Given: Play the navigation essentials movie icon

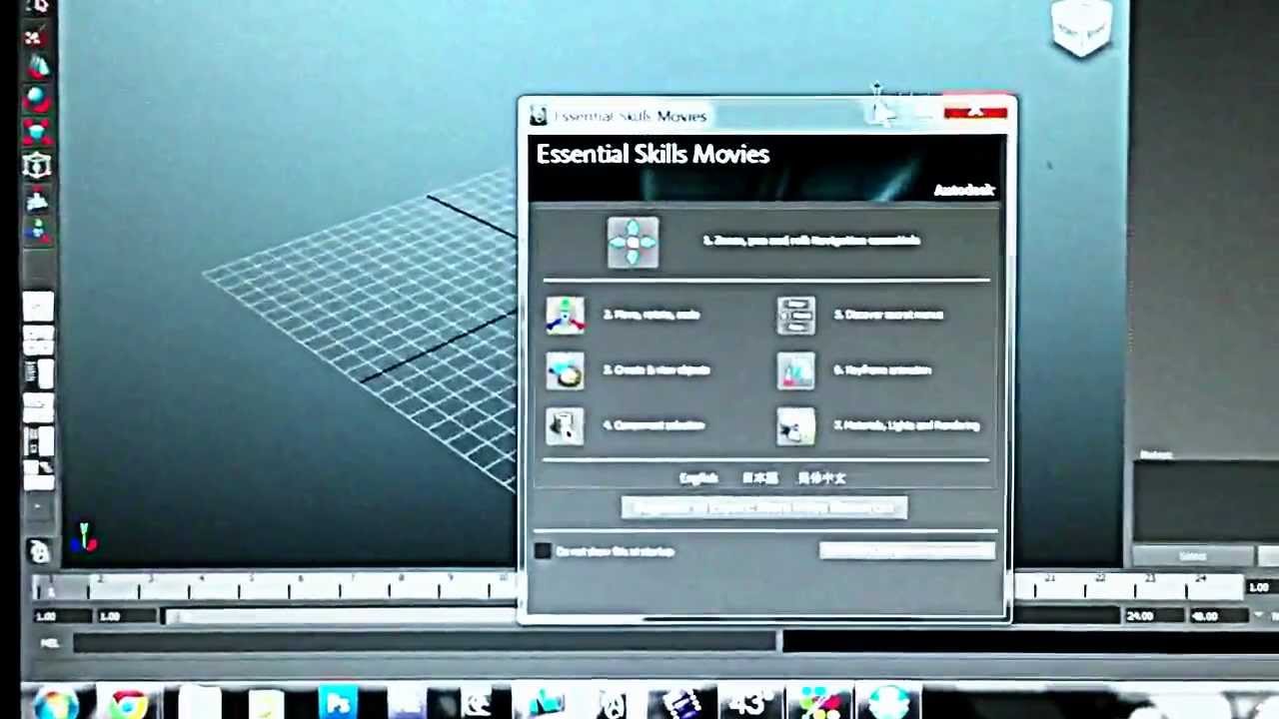Looking at the screenshot, I should tap(633, 242).
